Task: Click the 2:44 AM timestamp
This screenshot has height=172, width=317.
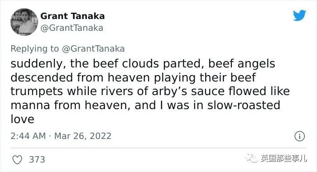Action: (x=28, y=136)
